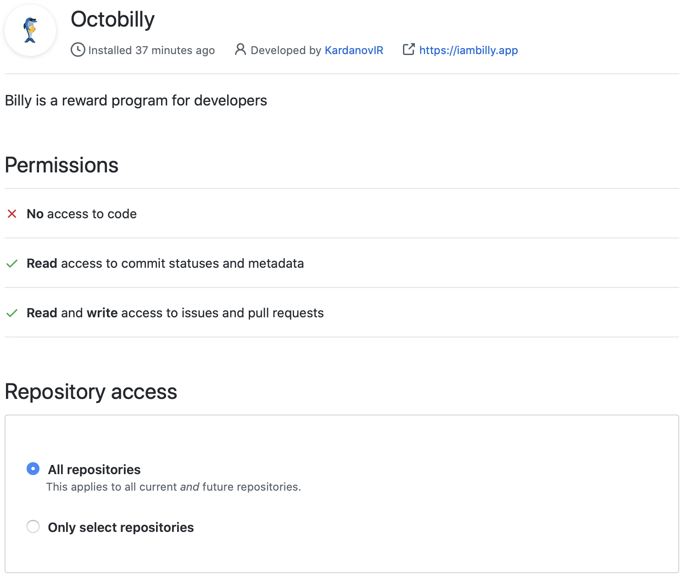Image resolution: width=682 pixels, height=575 pixels.
Task: Click the All repositories label text
Action: tap(94, 470)
